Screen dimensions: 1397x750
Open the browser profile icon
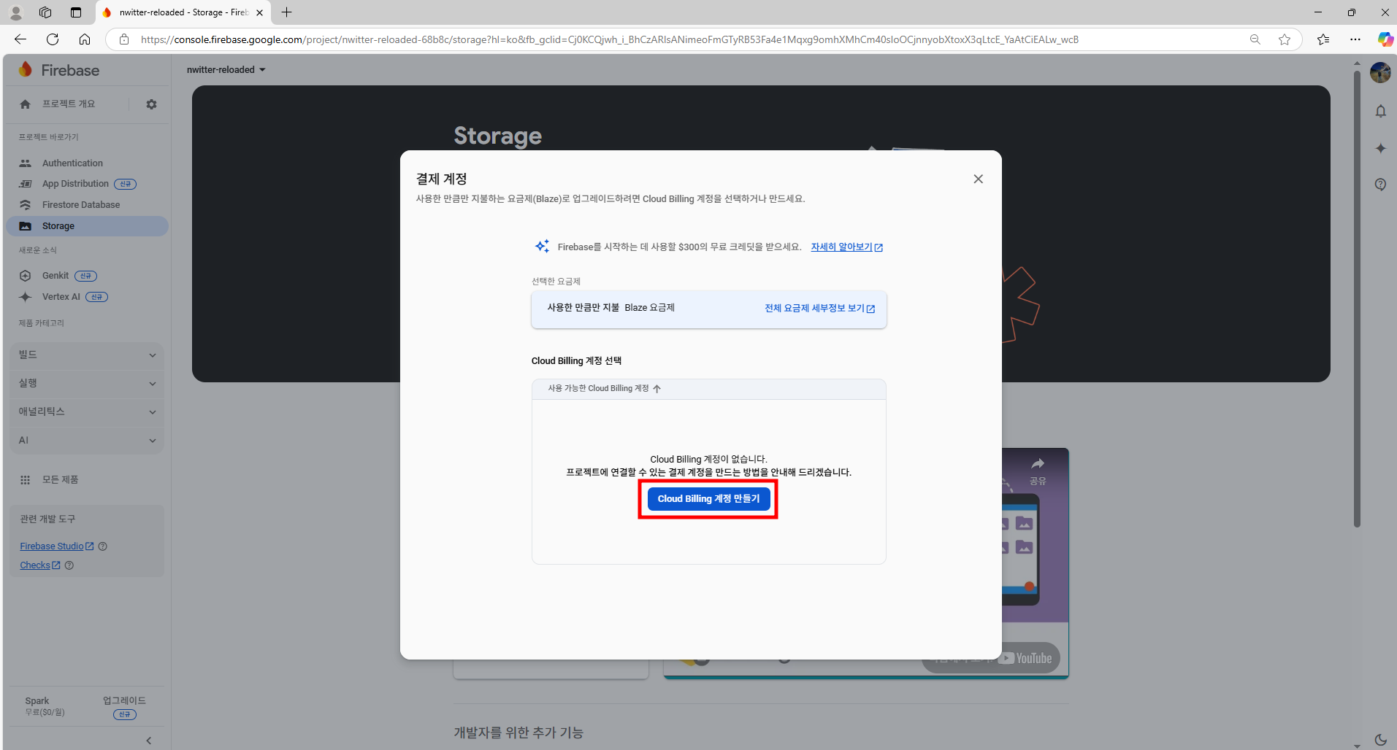coord(15,12)
